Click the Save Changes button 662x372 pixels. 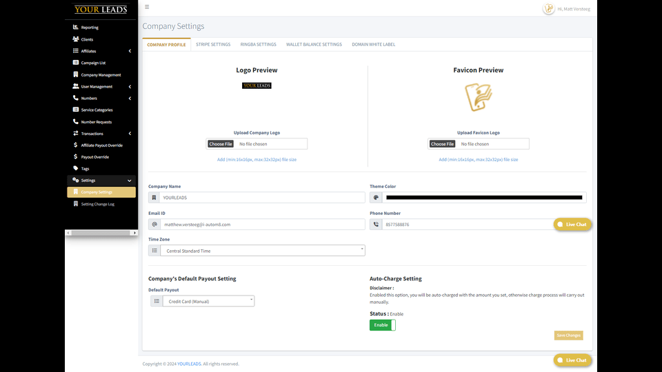point(569,335)
